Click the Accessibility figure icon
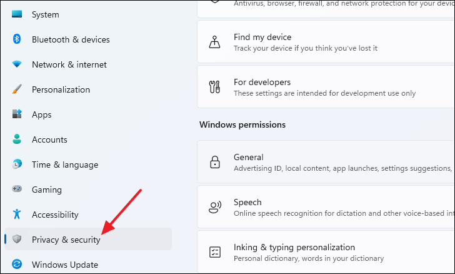Screen dimensions: 455x274 [17, 215]
